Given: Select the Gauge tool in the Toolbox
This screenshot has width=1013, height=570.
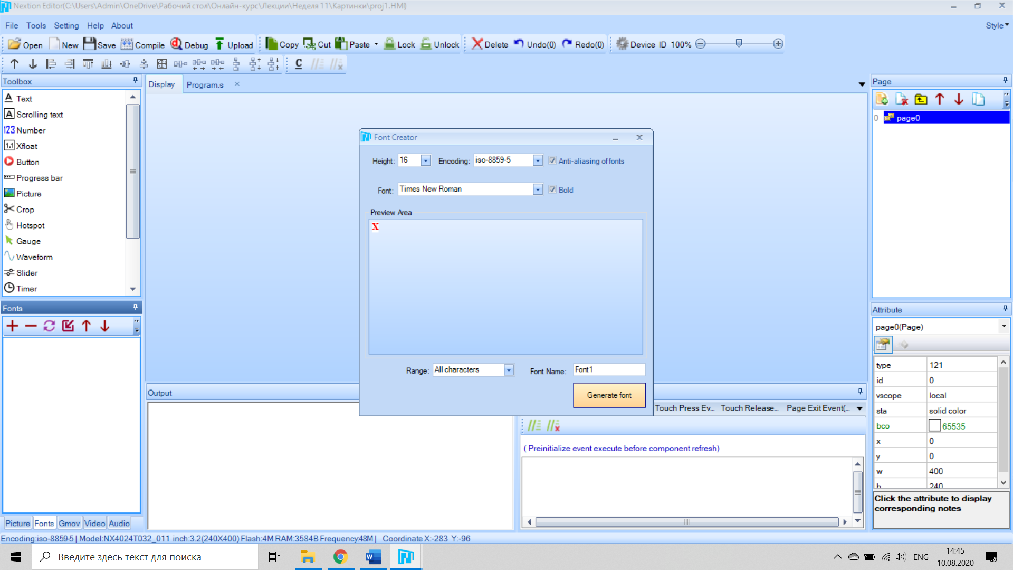Looking at the screenshot, I should pyautogui.click(x=28, y=241).
